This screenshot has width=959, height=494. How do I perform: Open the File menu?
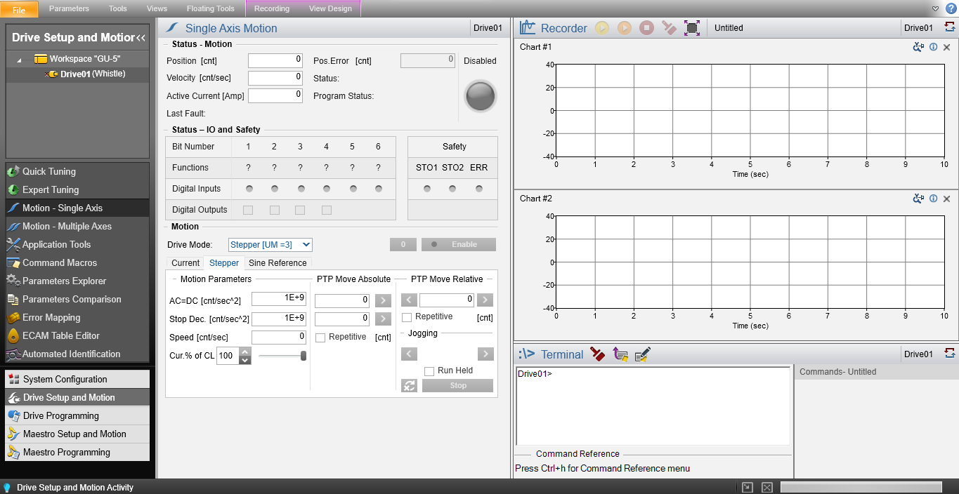19,9
